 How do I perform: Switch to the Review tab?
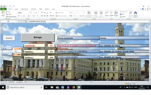click(x=47, y=9)
